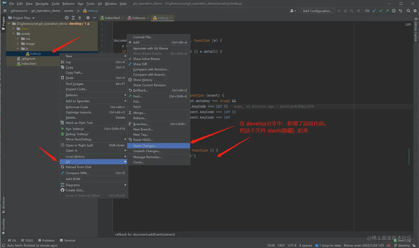This screenshot has height=248, width=419.
Task: Collapse the git_operation_demo root folder
Action: point(9,24)
